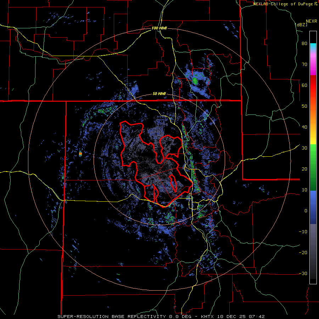Click the 80 dBZ scale value
The image size is (319, 319).
[304, 44]
